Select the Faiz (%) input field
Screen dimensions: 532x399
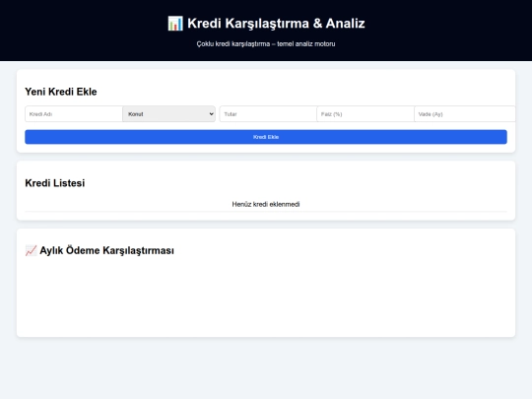(366, 114)
